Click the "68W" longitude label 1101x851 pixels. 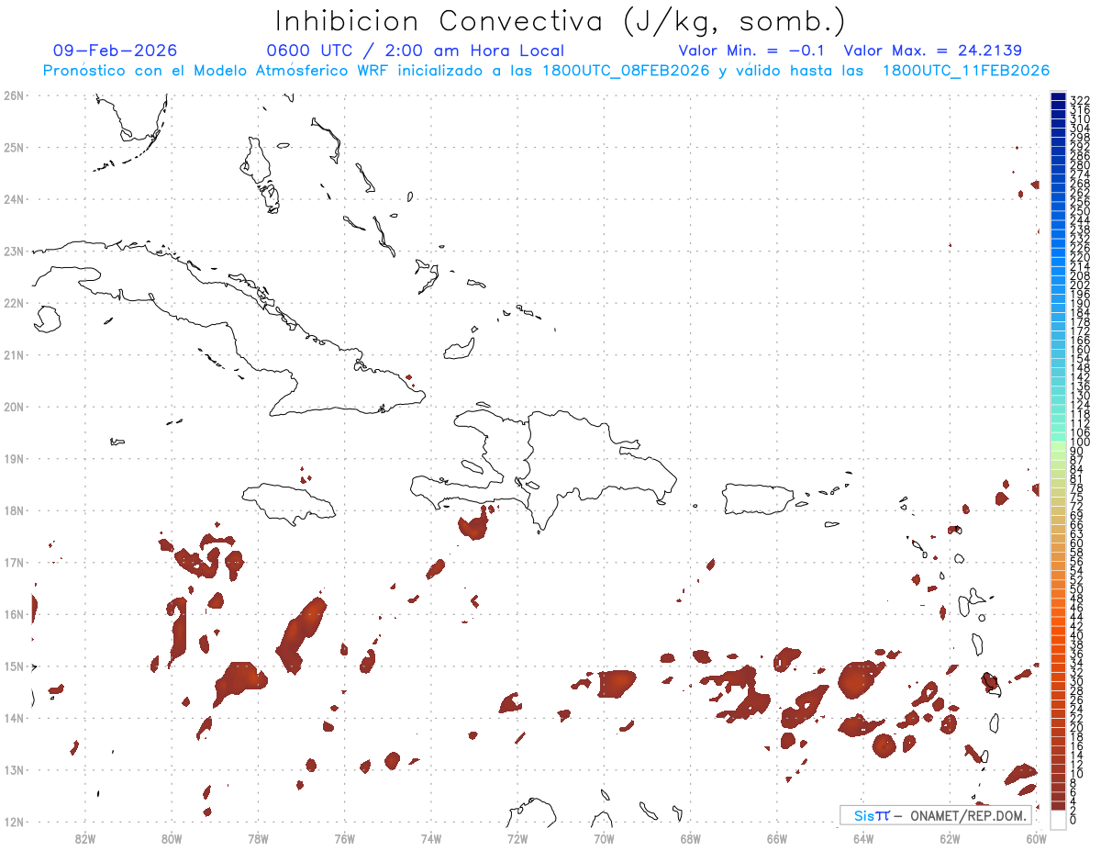690,839
